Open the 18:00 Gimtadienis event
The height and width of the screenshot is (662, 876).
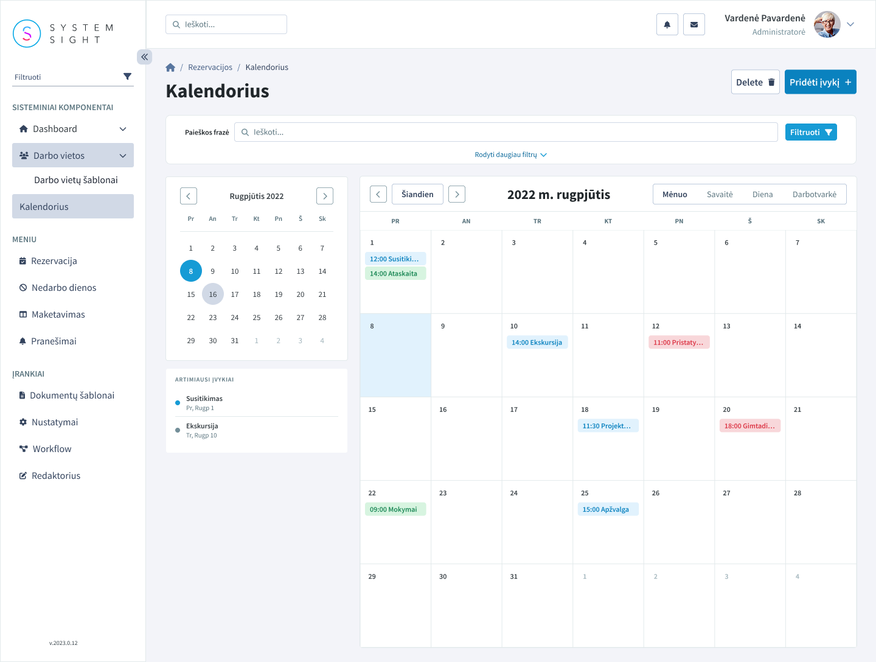[750, 426]
